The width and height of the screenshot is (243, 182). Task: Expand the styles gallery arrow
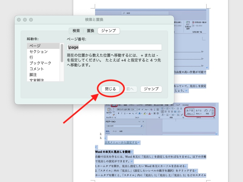(213, 114)
